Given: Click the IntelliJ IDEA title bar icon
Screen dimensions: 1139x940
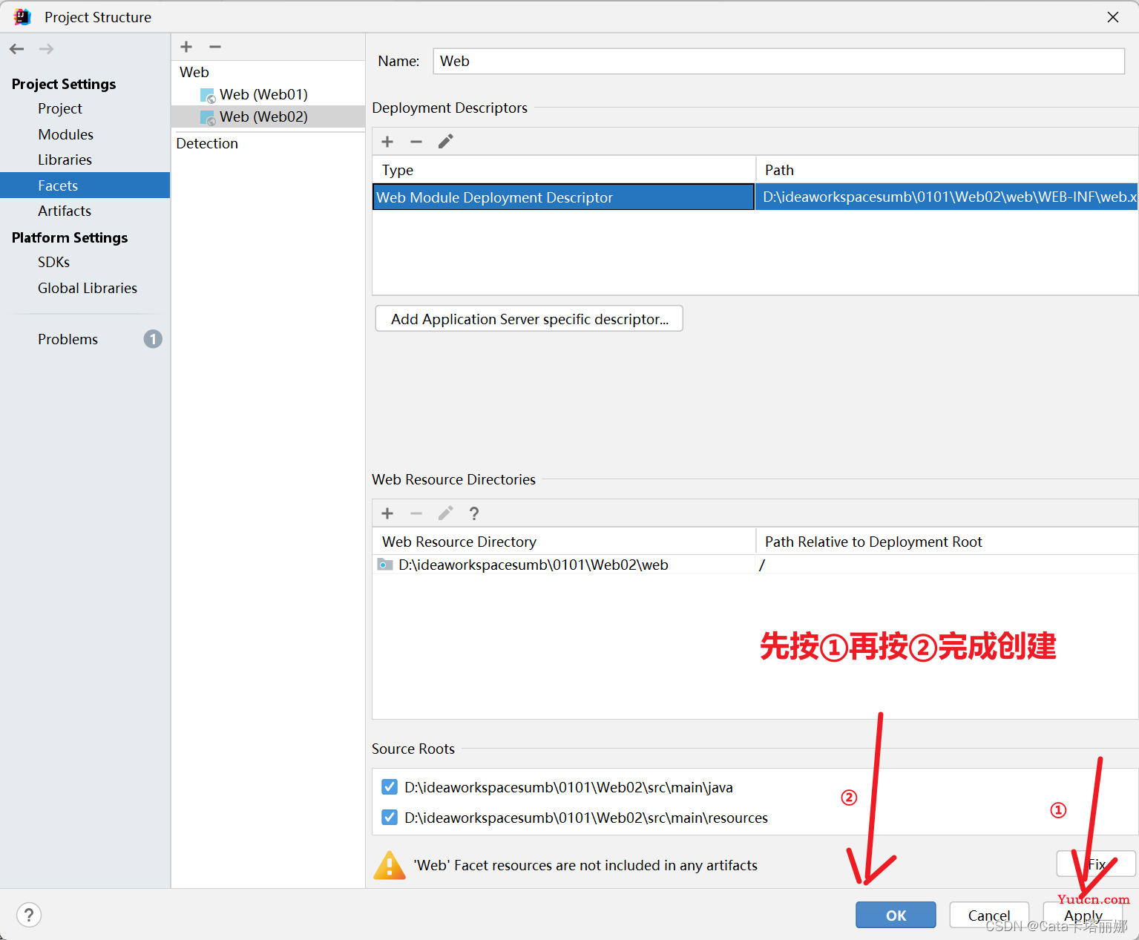Looking at the screenshot, I should point(22,16).
